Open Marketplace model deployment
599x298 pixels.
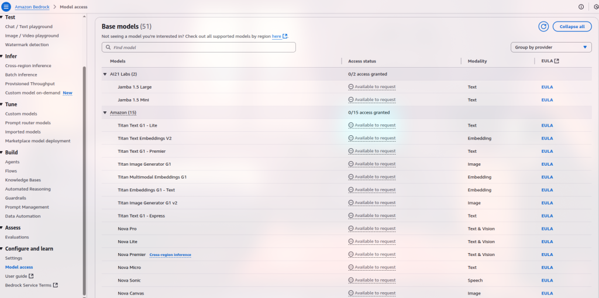pyautogui.click(x=38, y=141)
